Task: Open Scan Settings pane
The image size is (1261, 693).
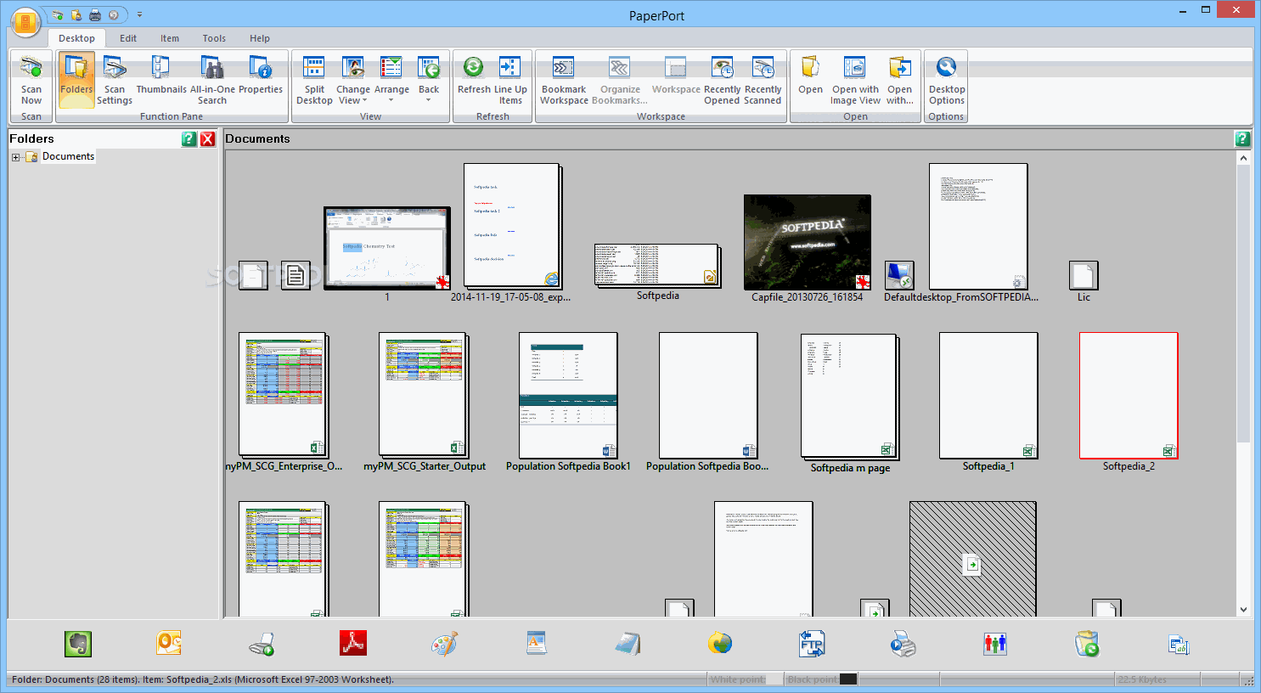Action: pyautogui.click(x=115, y=79)
